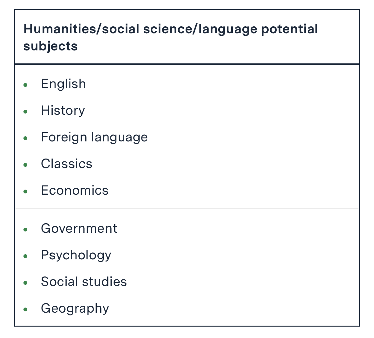Click the Government list item

pos(79,229)
